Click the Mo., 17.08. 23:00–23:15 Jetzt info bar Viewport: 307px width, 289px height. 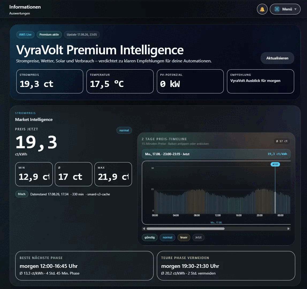click(x=216, y=154)
